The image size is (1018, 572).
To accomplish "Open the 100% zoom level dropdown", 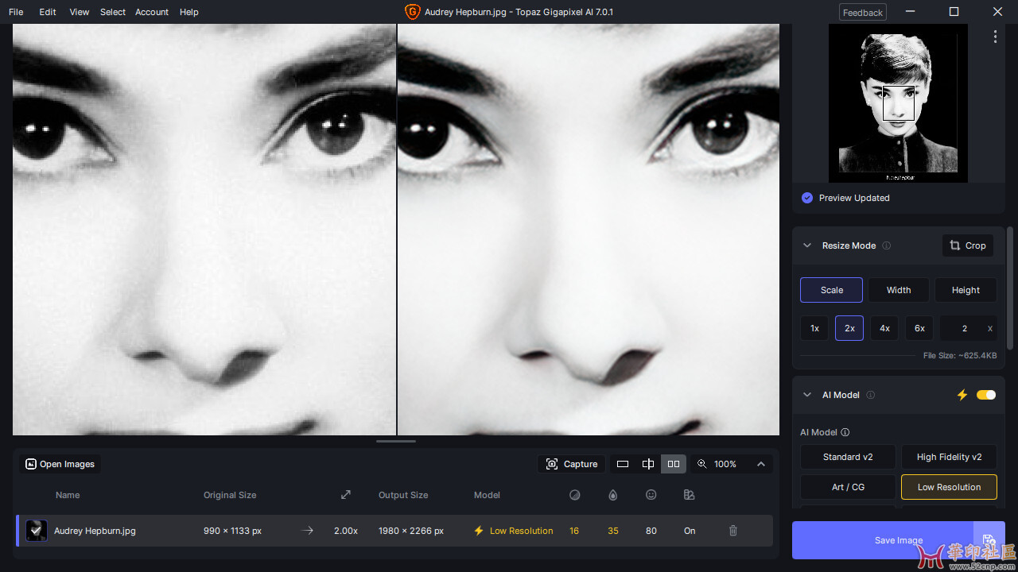I will coord(725,464).
